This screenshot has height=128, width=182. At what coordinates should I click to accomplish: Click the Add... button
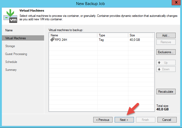pyautogui.click(x=166, y=35)
